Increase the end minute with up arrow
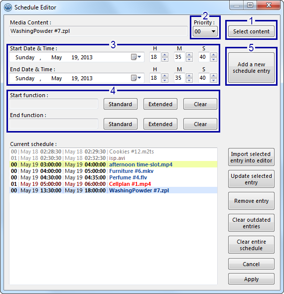This screenshot has height=294, width=284. point(189,76)
